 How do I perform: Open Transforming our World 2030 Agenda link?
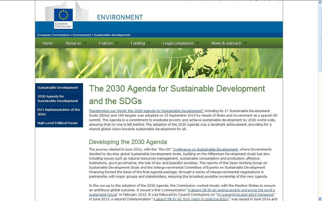click(x=146, y=111)
